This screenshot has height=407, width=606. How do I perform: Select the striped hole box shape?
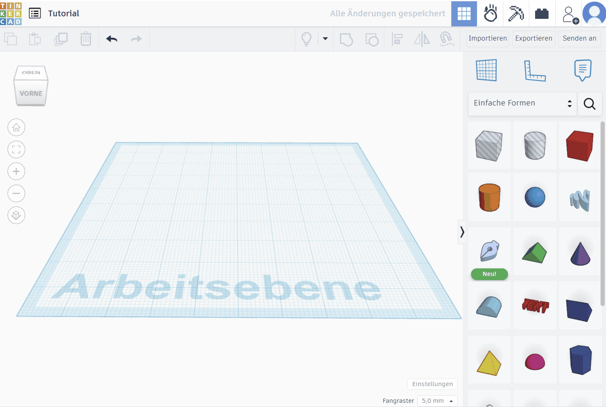click(x=489, y=145)
